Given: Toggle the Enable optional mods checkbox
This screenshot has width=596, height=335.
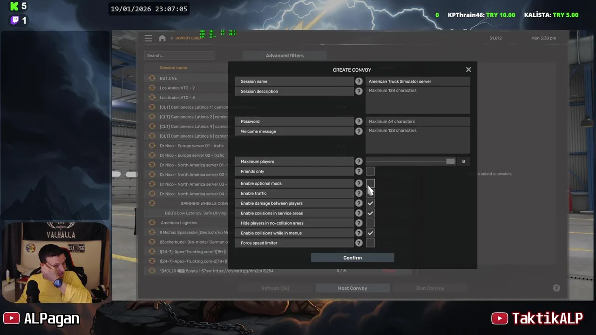Looking at the screenshot, I should pyautogui.click(x=370, y=183).
